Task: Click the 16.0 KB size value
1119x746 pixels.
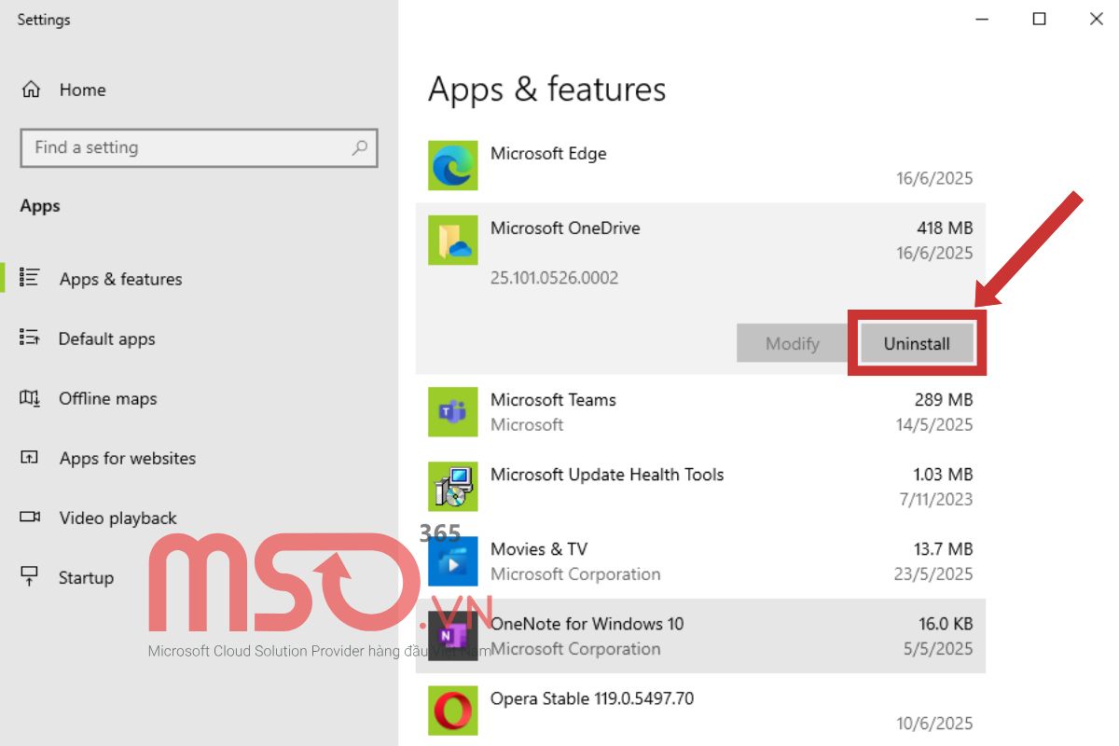Action: tap(946, 623)
